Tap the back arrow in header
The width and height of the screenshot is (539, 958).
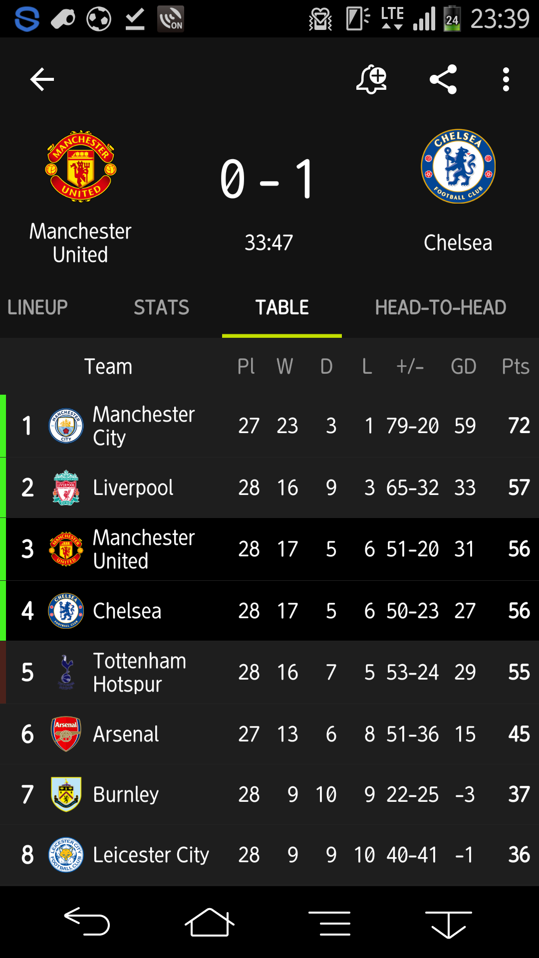point(42,79)
